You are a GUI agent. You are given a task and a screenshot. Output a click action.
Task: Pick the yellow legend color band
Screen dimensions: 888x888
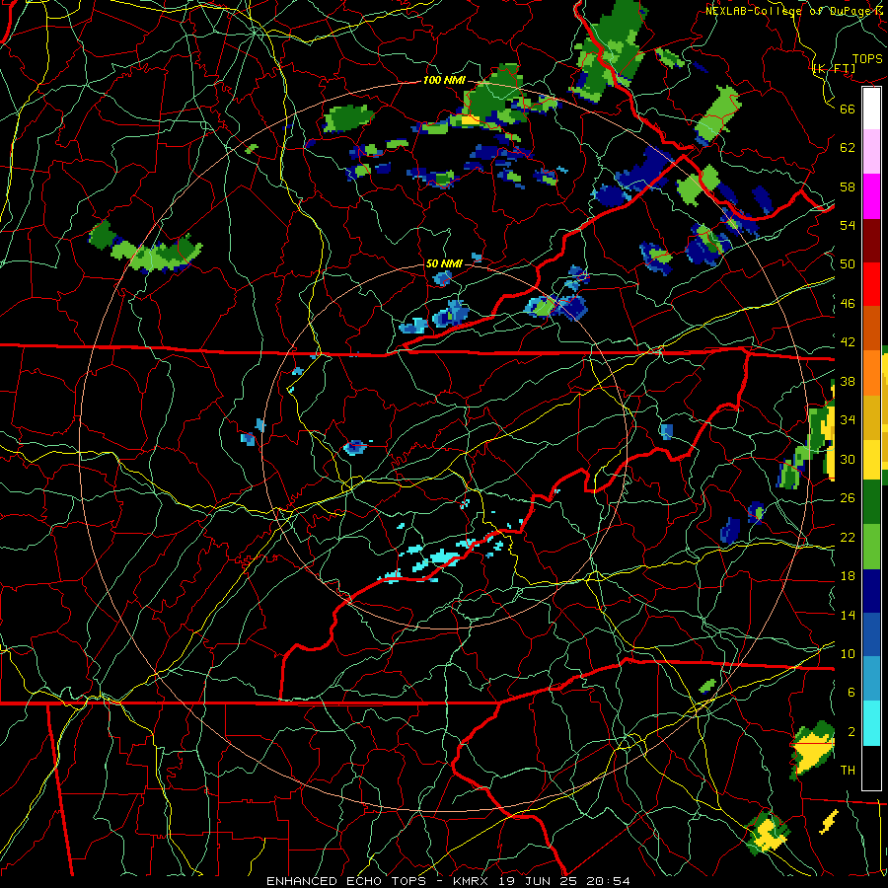pos(871,459)
